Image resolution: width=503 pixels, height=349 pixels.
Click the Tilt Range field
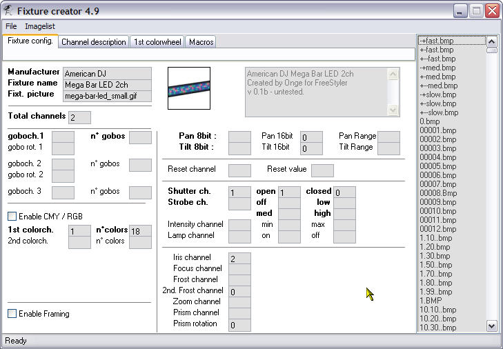(388, 148)
